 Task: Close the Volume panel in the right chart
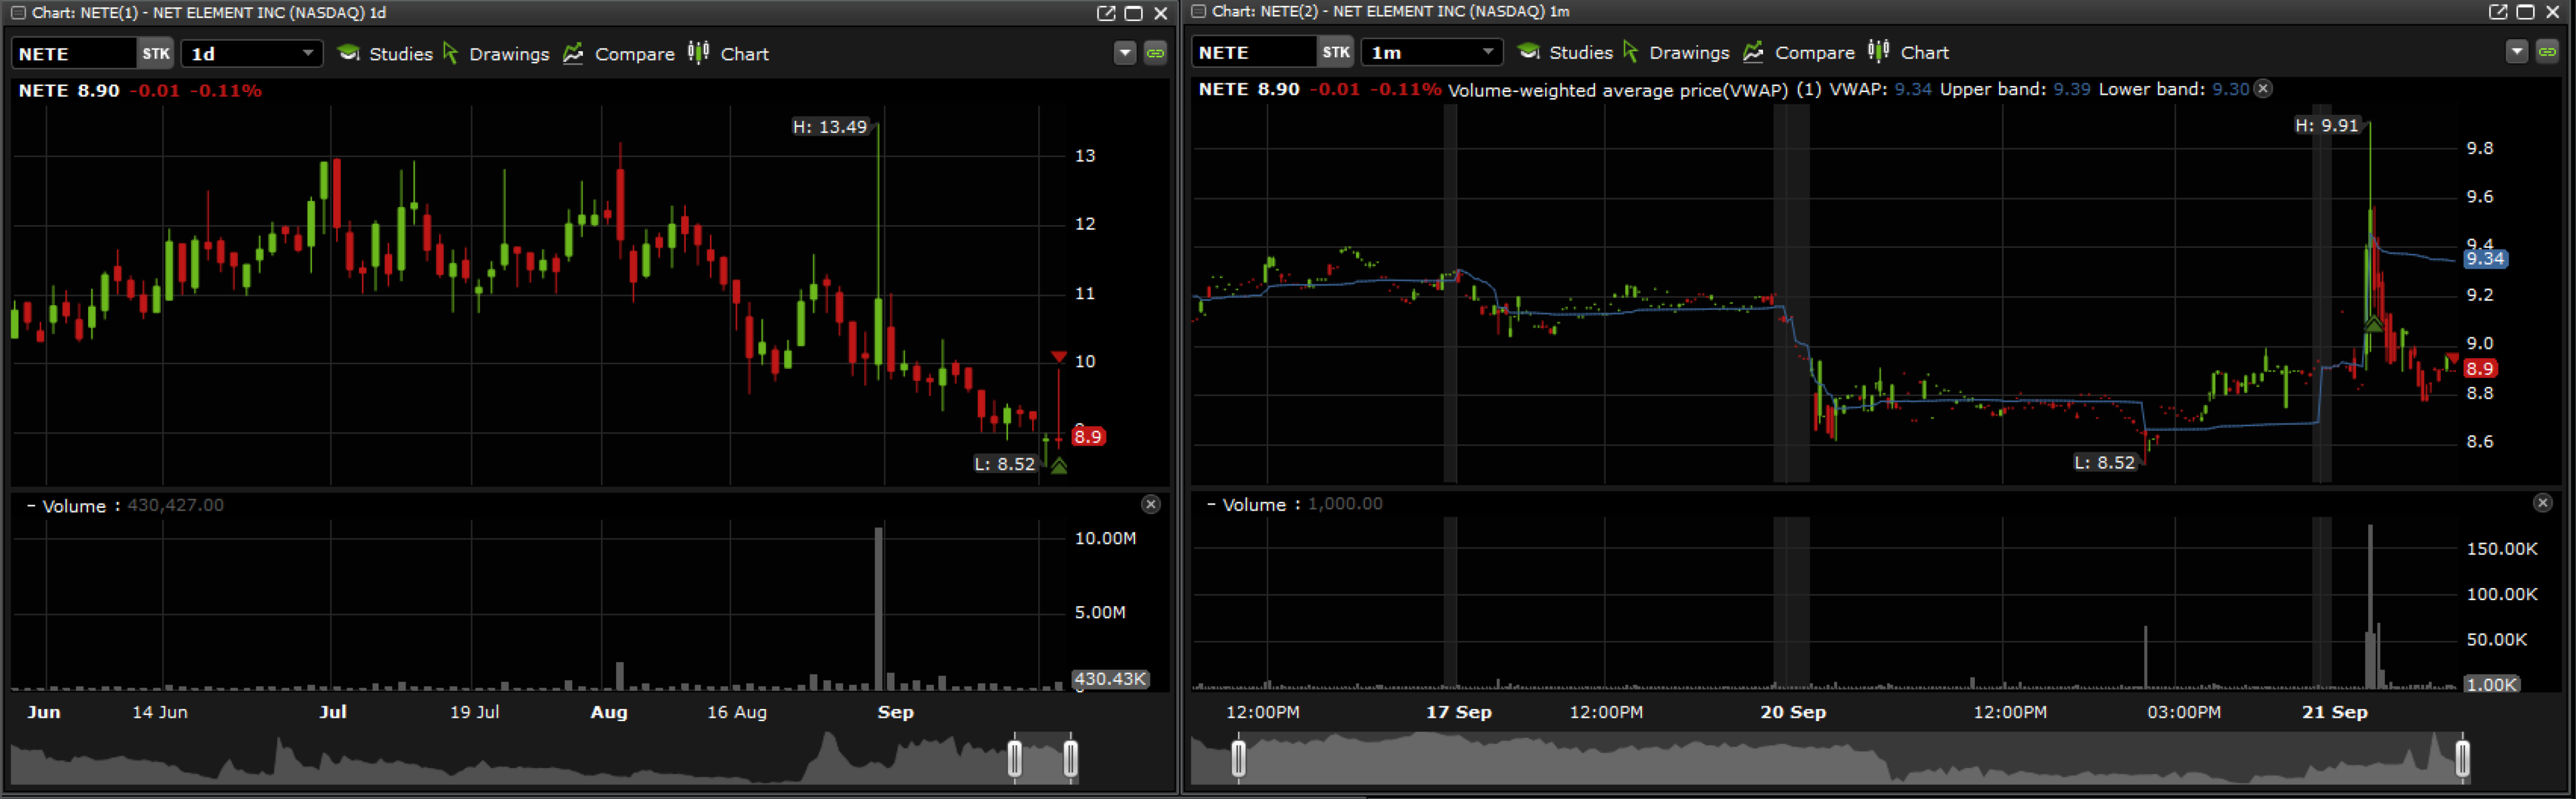(2543, 504)
